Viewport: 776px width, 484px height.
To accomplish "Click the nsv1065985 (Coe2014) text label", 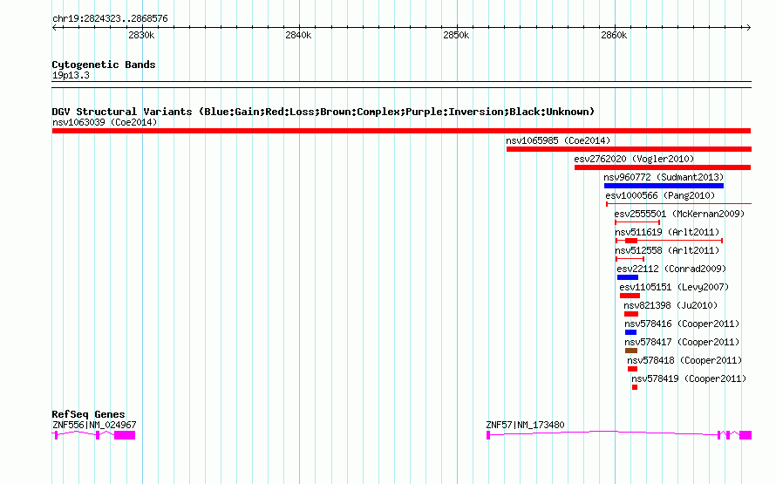I will (x=558, y=140).
